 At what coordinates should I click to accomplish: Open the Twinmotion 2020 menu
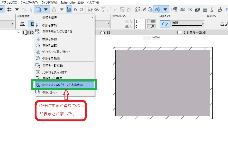click(72, 3)
